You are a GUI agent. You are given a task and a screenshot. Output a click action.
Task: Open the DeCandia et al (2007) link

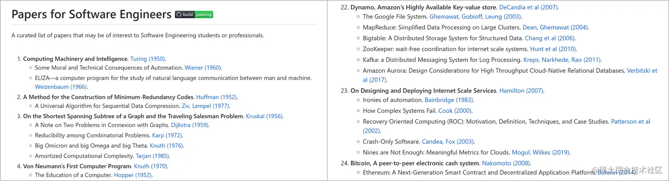point(528,7)
